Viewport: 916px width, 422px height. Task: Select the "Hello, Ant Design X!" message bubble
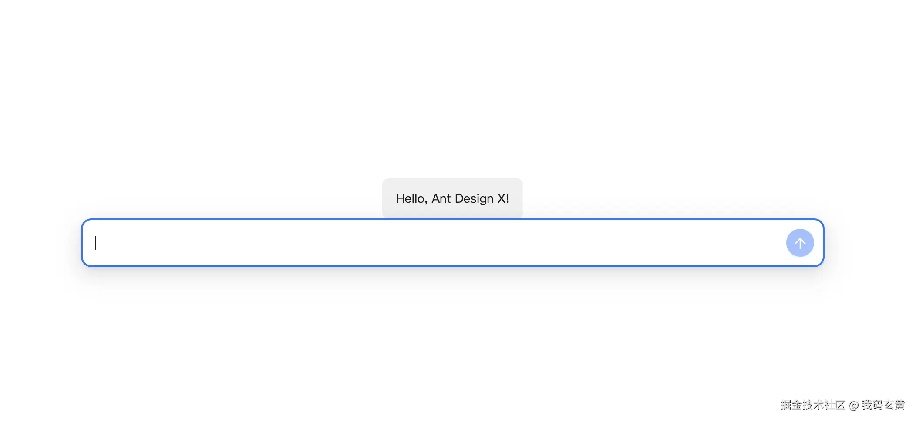click(452, 198)
